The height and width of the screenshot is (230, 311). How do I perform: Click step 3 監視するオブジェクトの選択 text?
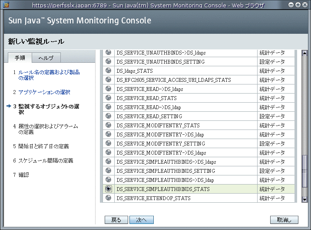pos(49,109)
